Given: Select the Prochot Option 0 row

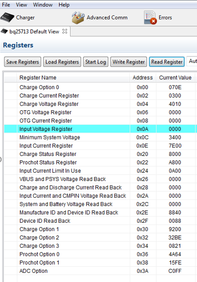Looking at the screenshot, I should (x=100, y=254).
